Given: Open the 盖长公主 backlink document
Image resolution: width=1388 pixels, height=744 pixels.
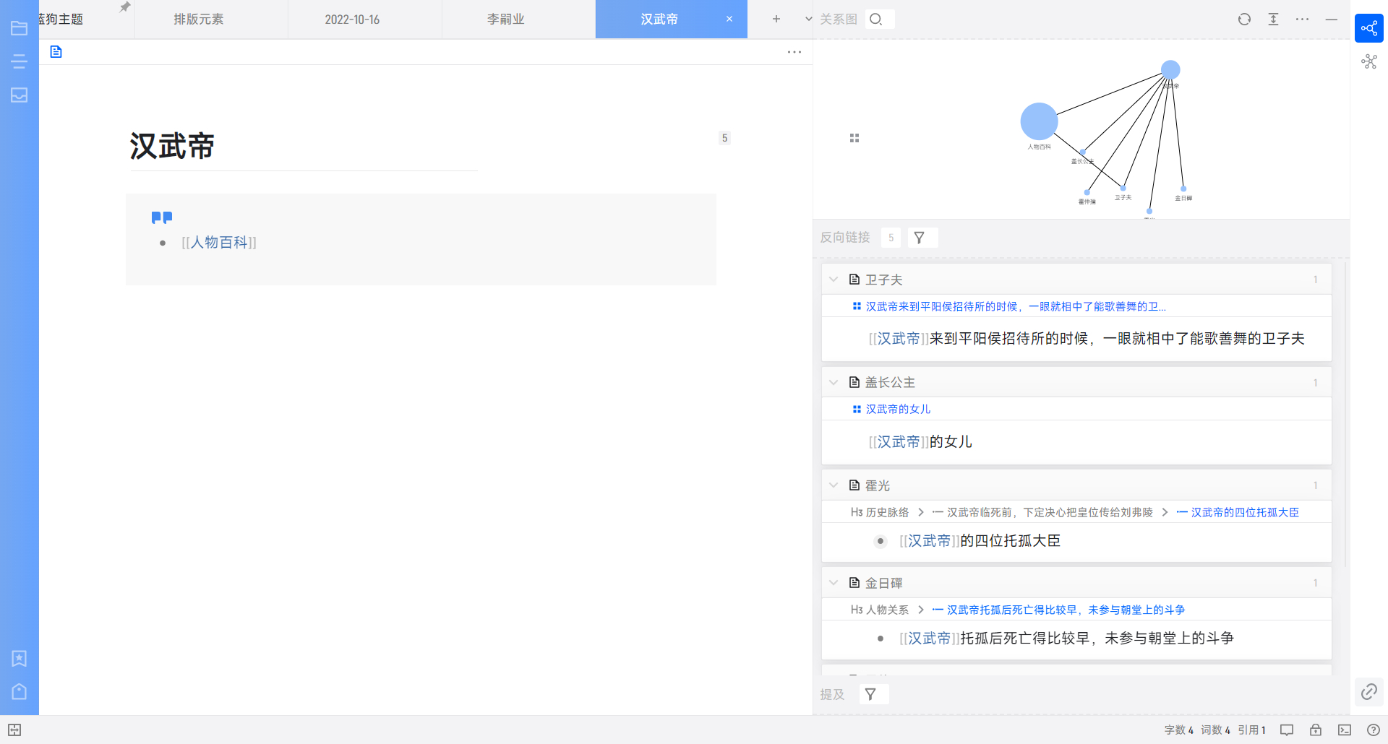Looking at the screenshot, I should (x=890, y=382).
